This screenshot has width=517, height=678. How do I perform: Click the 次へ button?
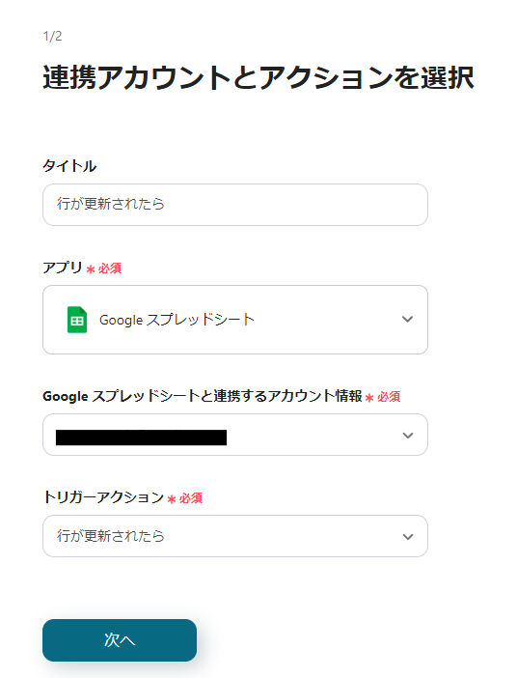(x=120, y=640)
